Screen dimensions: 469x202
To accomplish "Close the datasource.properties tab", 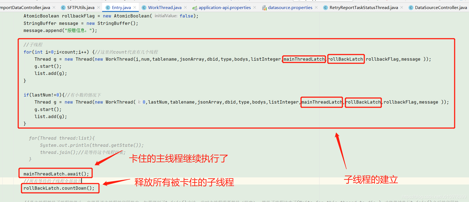I will point(316,8).
